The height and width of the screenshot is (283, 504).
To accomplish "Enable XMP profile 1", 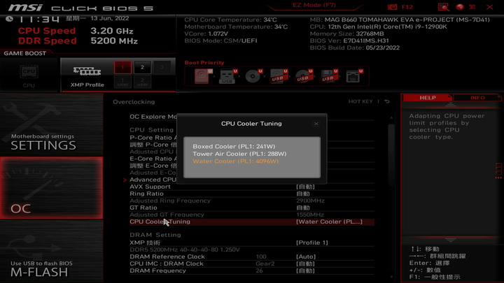I will (122, 67).
